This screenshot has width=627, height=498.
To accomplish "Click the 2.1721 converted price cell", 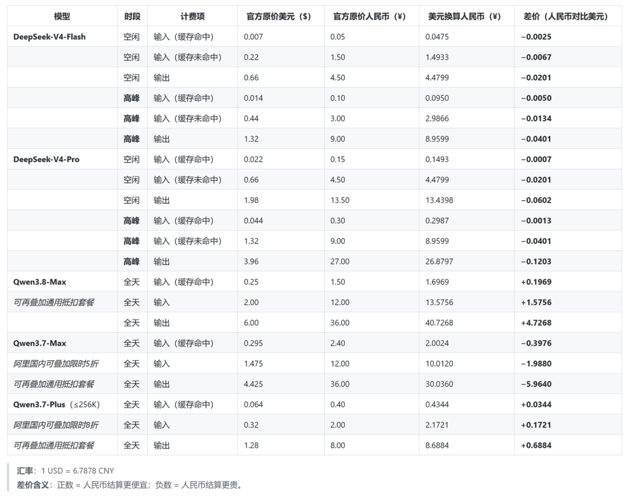I will click(437, 425).
